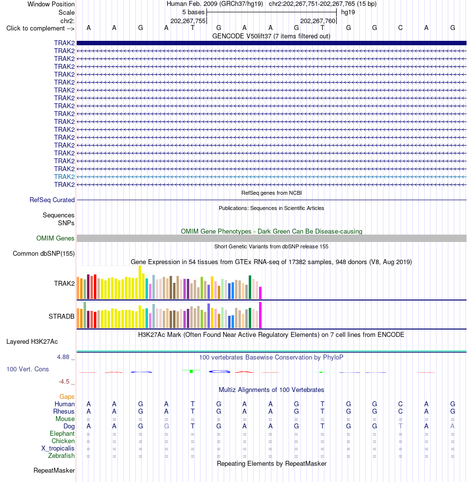Click the Chicken species label

point(63,441)
